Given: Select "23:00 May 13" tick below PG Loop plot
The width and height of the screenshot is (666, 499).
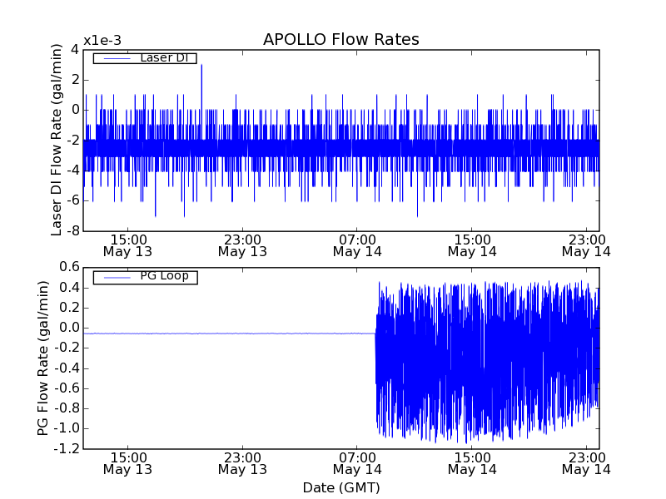Looking at the screenshot, I should [x=242, y=462].
